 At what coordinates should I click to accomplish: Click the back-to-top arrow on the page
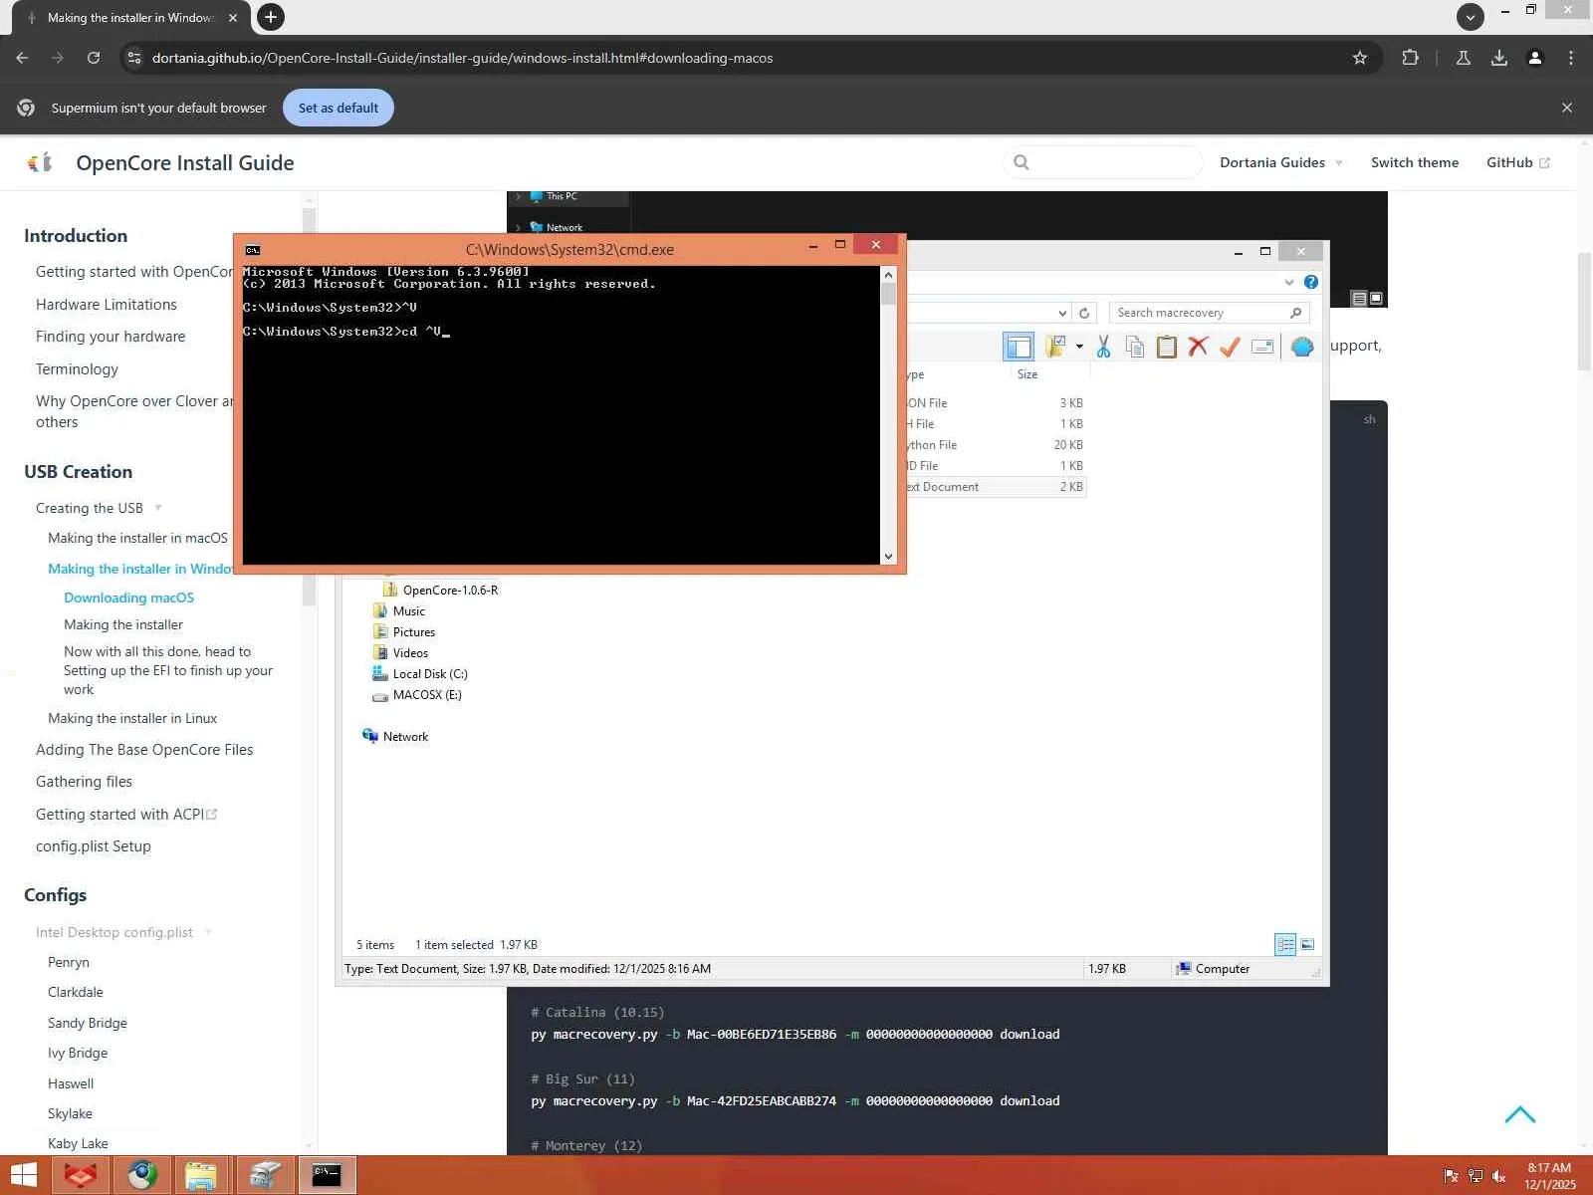click(1520, 1114)
